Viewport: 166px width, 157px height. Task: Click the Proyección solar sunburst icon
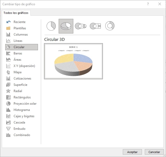pyautogui.click(x=8, y=104)
